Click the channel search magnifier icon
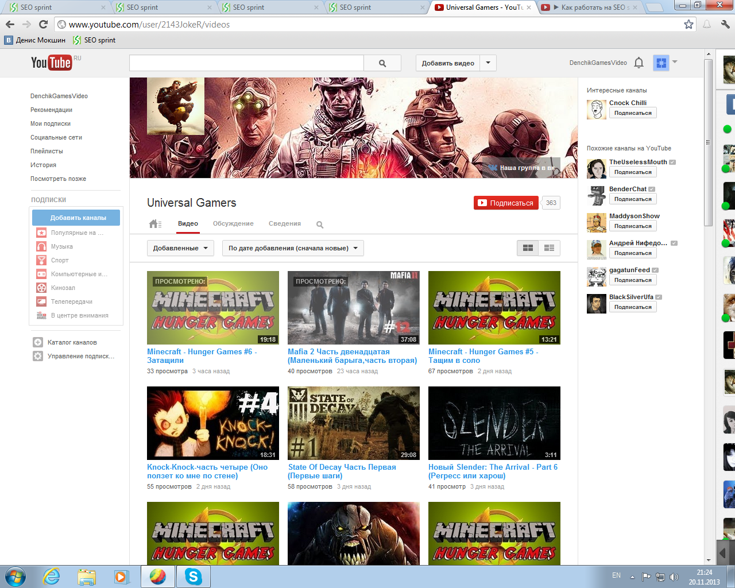This screenshot has width=735, height=588. tap(320, 225)
